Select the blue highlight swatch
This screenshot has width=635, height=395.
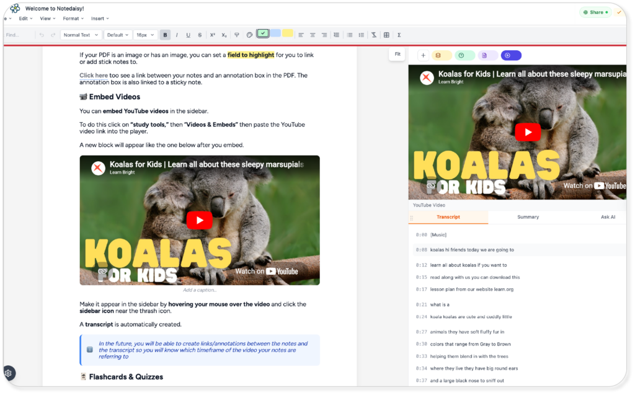point(275,33)
